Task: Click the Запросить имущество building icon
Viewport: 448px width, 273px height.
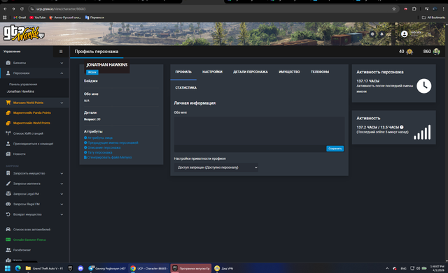Action: coord(8,173)
